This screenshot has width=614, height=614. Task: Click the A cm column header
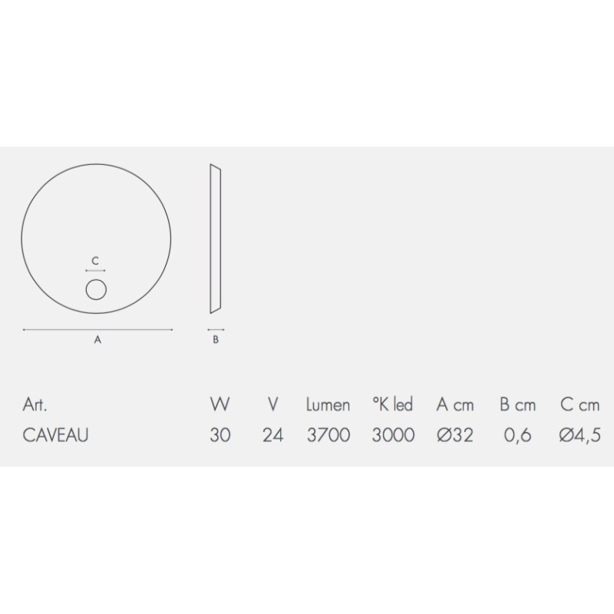coord(455,404)
